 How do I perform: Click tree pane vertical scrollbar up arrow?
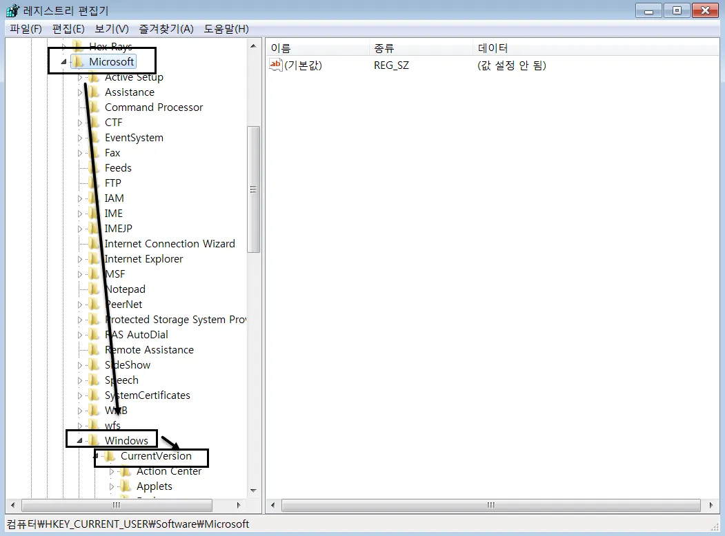(x=253, y=45)
